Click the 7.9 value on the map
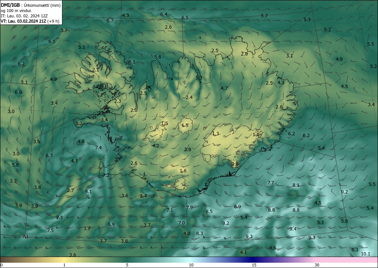The height and width of the screenshot is (268, 378). [x=189, y=207]
